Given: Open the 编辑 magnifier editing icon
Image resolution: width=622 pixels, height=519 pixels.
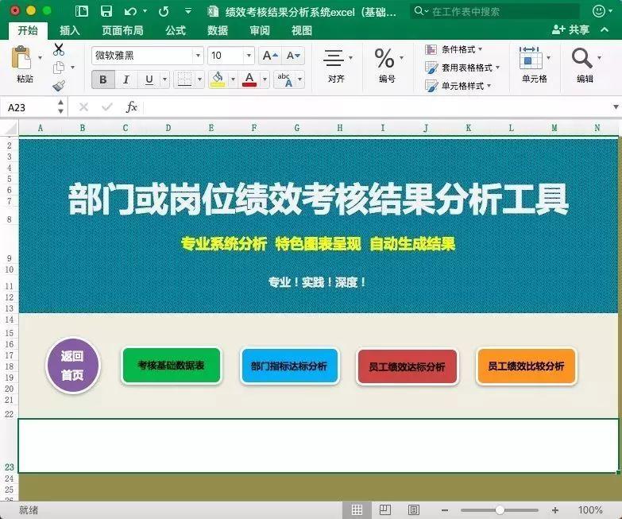Looking at the screenshot, I should pyautogui.click(x=581, y=58).
